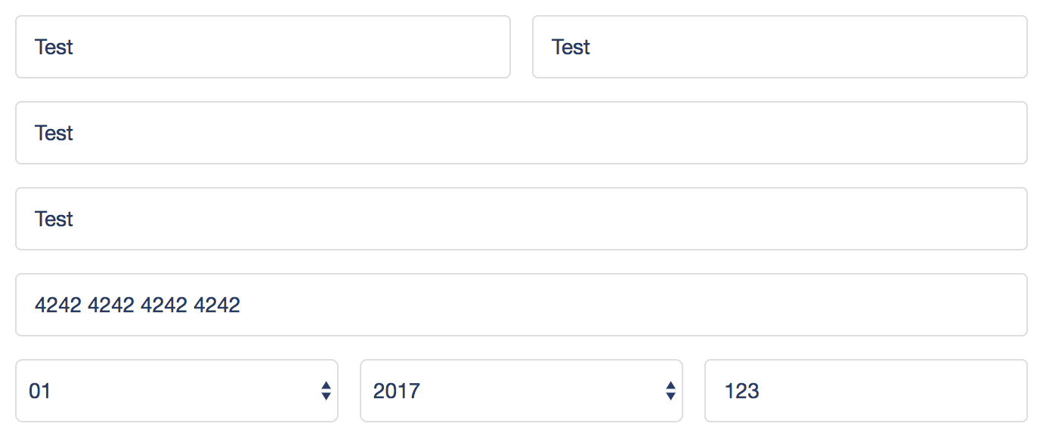Select the 01 value text in month select
This screenshot has width=1046, height=439.
[x=39, y=391]
